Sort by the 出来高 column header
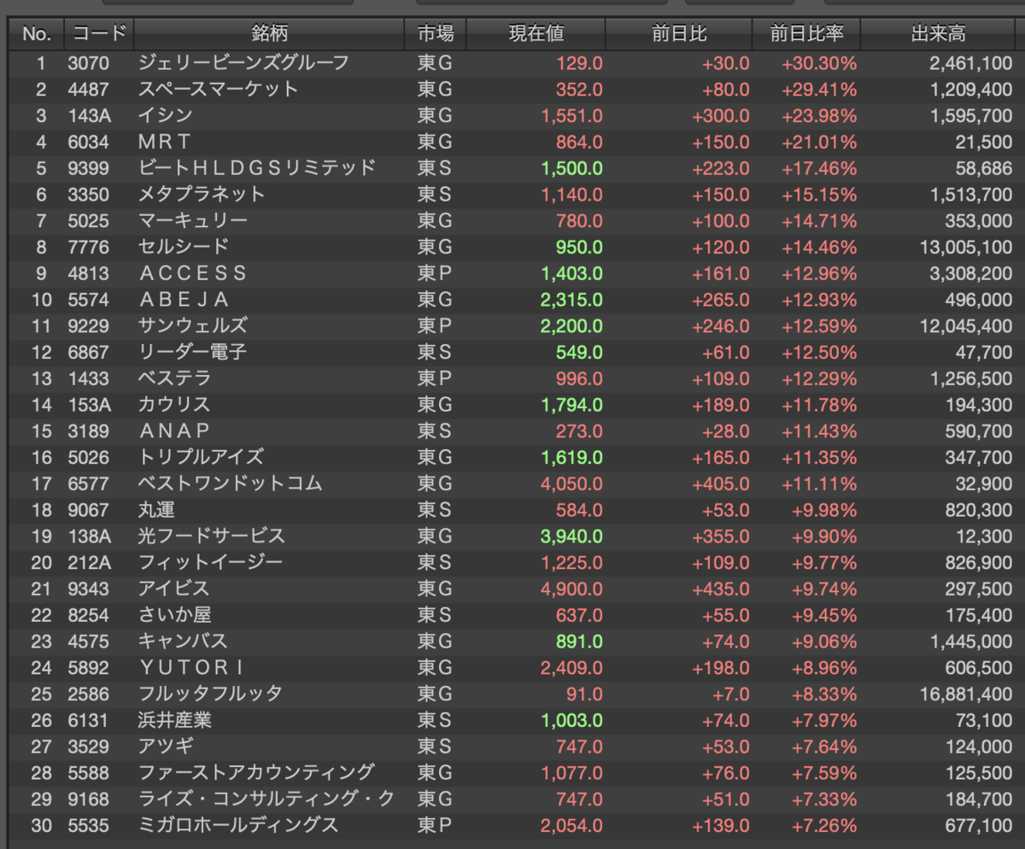 939,34
